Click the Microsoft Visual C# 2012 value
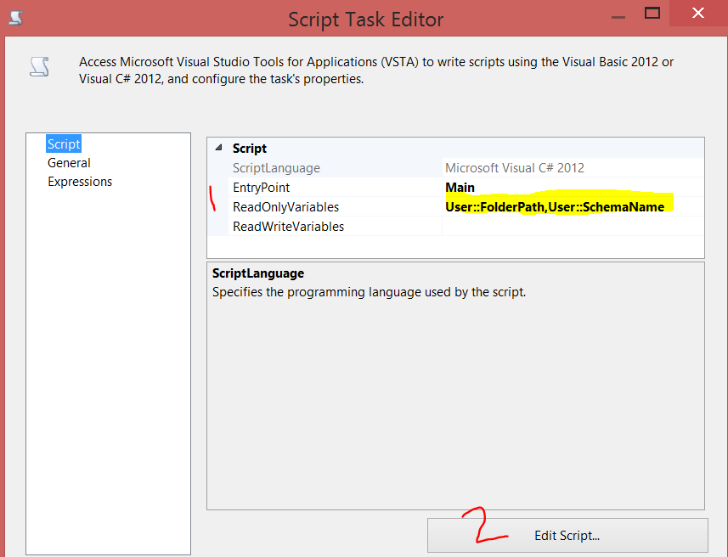The height and width of the screenshot is (557, 728). (514, 167)
